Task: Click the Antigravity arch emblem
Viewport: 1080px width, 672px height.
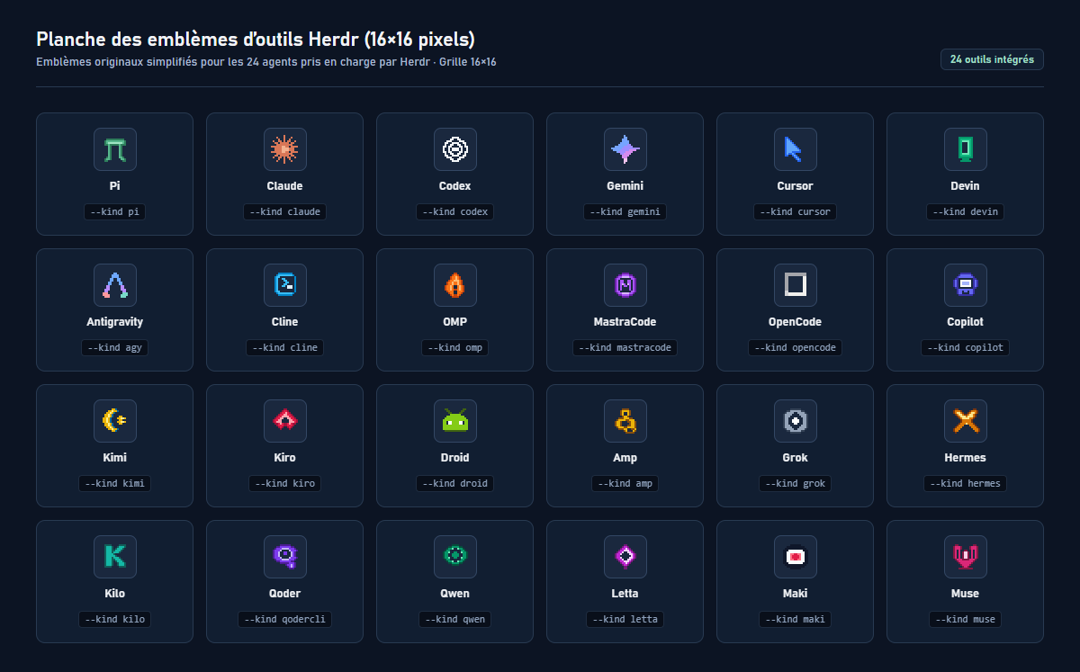Action: click(114, 285)
